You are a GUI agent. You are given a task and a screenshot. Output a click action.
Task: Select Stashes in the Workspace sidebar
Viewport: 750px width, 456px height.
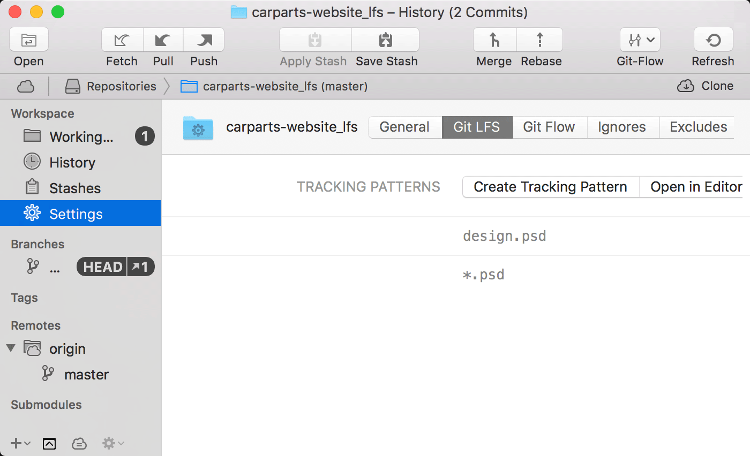(x=75, y=188)
